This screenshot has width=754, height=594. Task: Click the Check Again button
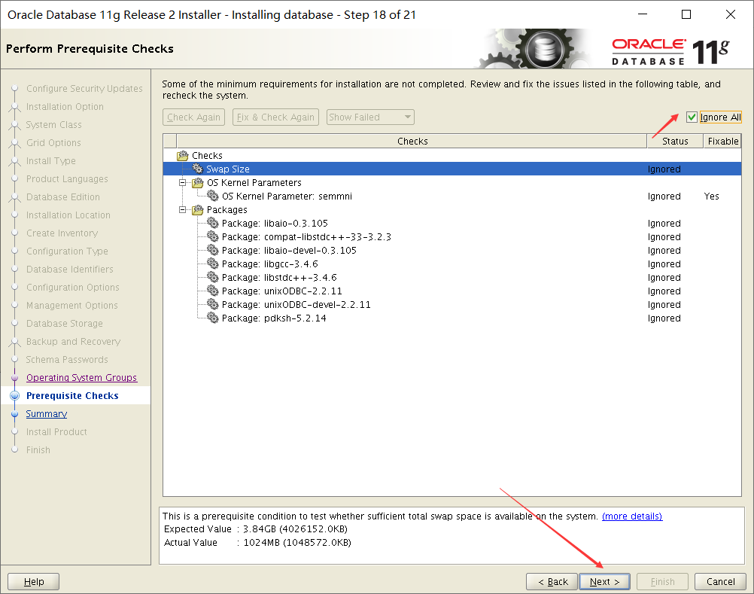(x=194, y=117)
